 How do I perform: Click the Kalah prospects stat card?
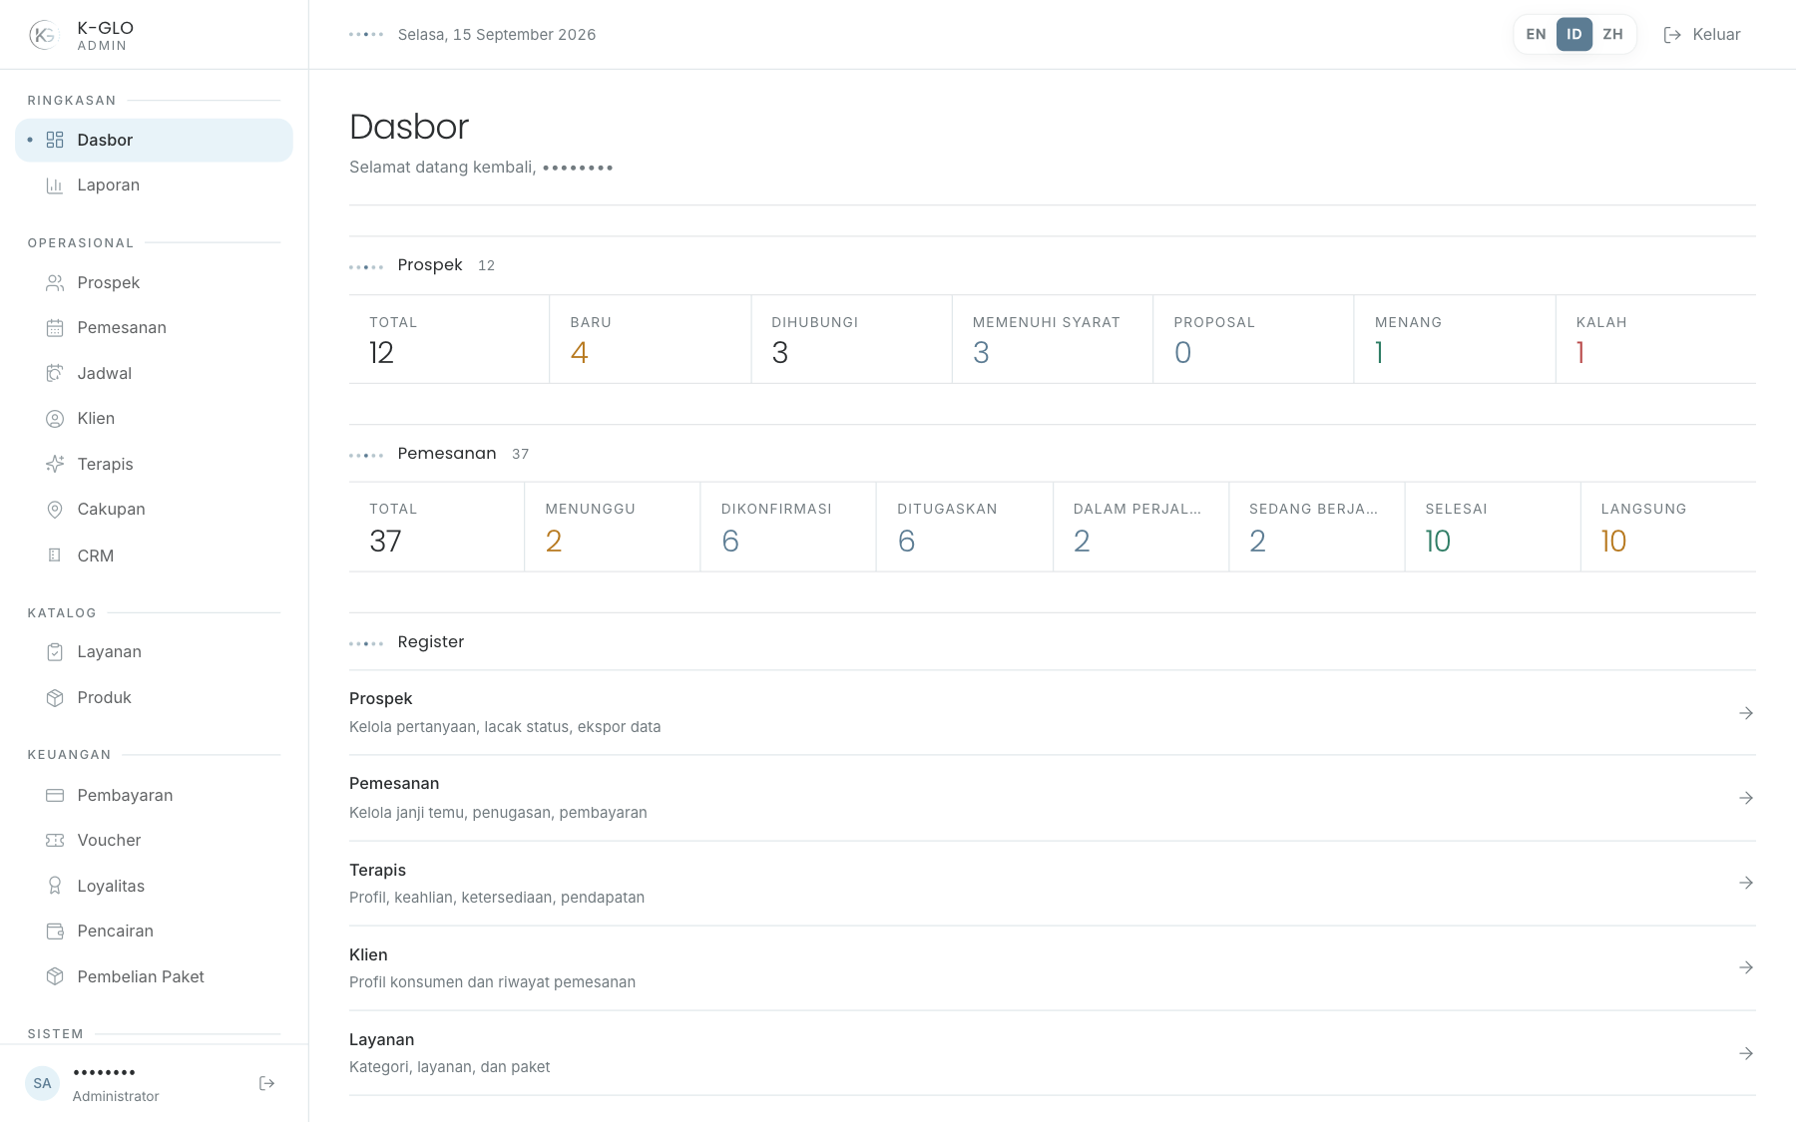tap(1656, 339)
